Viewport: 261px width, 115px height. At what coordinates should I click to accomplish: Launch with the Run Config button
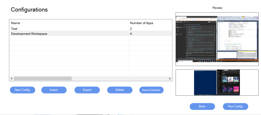(x=235, y=106)
